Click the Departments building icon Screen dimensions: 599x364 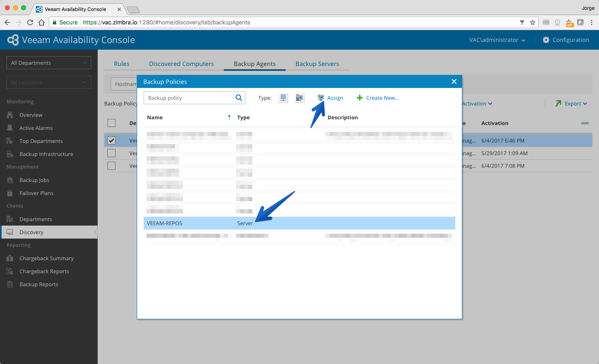(x=10, y=219)
